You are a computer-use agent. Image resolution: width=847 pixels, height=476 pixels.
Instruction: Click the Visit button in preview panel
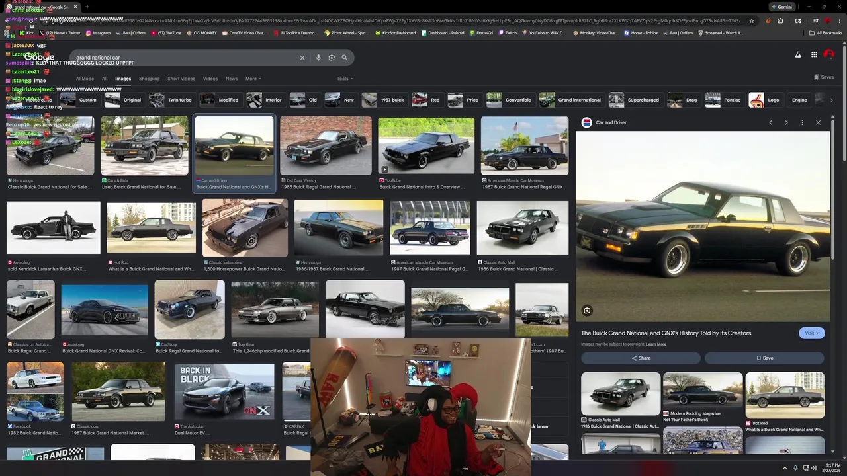[811, 333]
